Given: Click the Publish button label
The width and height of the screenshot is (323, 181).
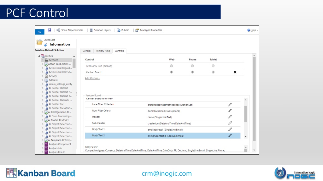Looking at the screenshot, I should (x=125, y=30).
